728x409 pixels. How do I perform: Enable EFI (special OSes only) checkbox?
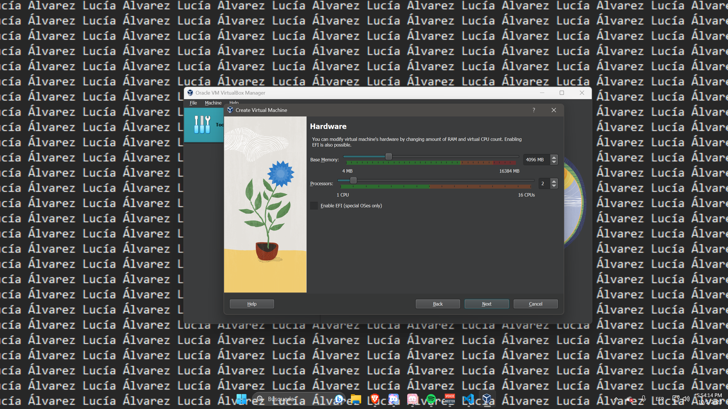314,206
